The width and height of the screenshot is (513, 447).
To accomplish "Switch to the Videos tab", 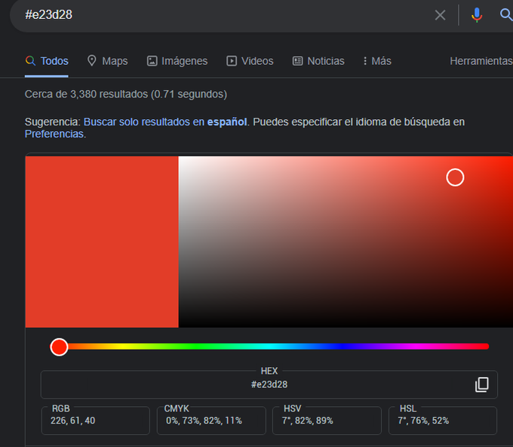I will coord(250,61).
